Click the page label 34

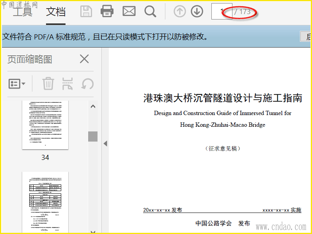[45, 158]
